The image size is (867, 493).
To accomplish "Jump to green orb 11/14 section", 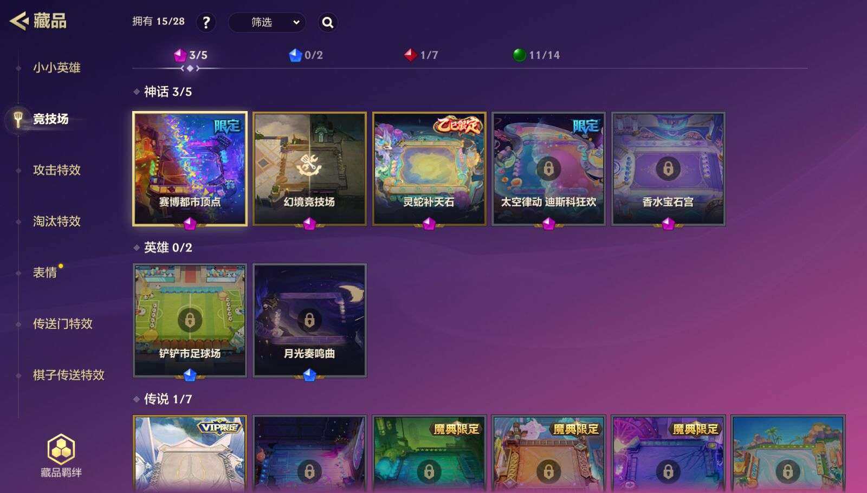I will [536, 55].
